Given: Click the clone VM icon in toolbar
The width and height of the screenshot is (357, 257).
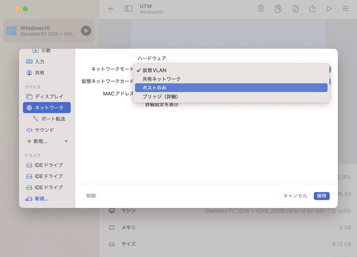Looking at the screenshot, I should (x=278, y=8).
